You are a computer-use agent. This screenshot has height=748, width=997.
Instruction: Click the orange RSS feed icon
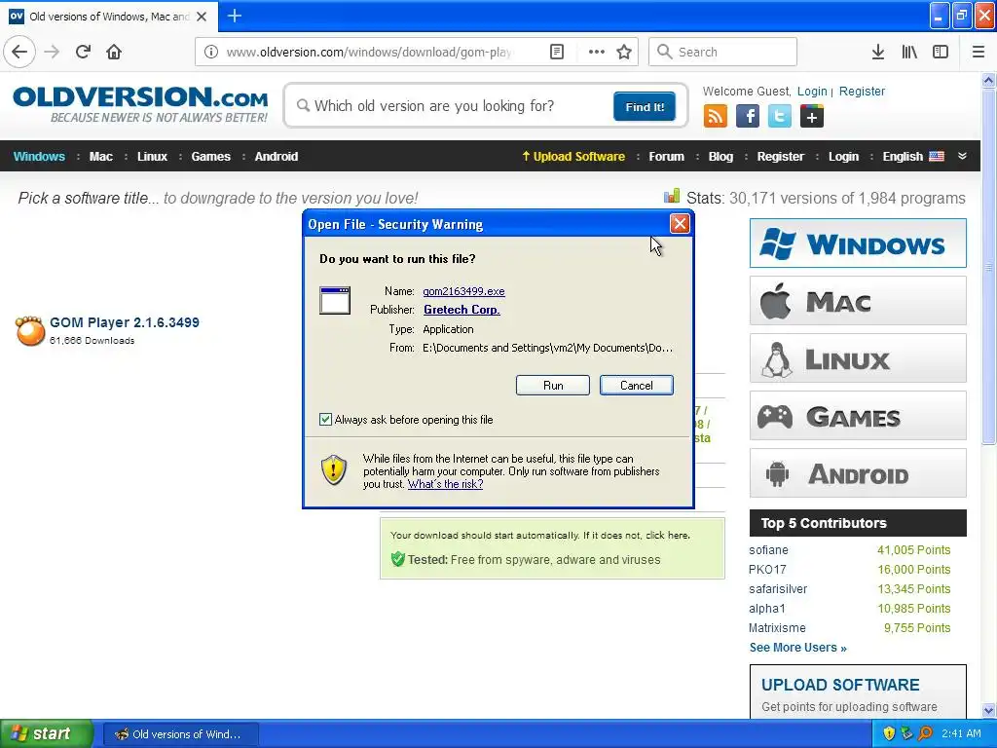(x=716, y=117)
